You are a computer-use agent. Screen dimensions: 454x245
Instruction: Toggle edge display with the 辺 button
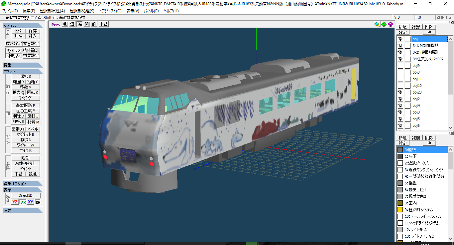(72, 24)
